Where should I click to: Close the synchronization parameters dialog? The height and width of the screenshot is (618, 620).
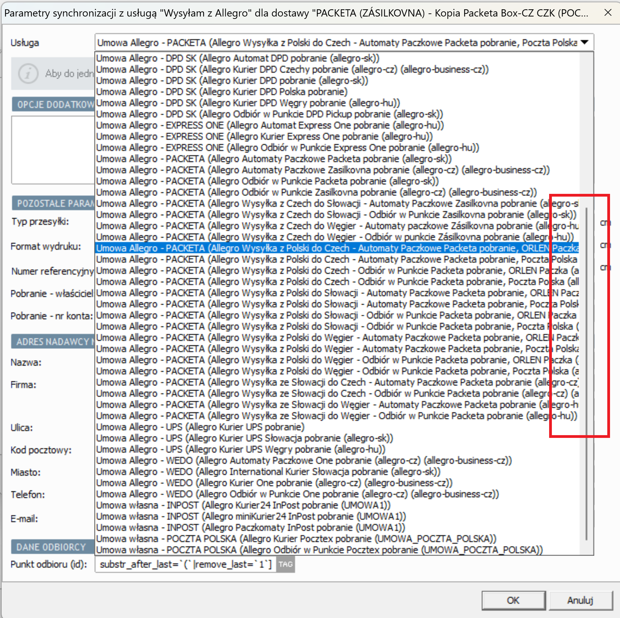[x=608, y=13]
